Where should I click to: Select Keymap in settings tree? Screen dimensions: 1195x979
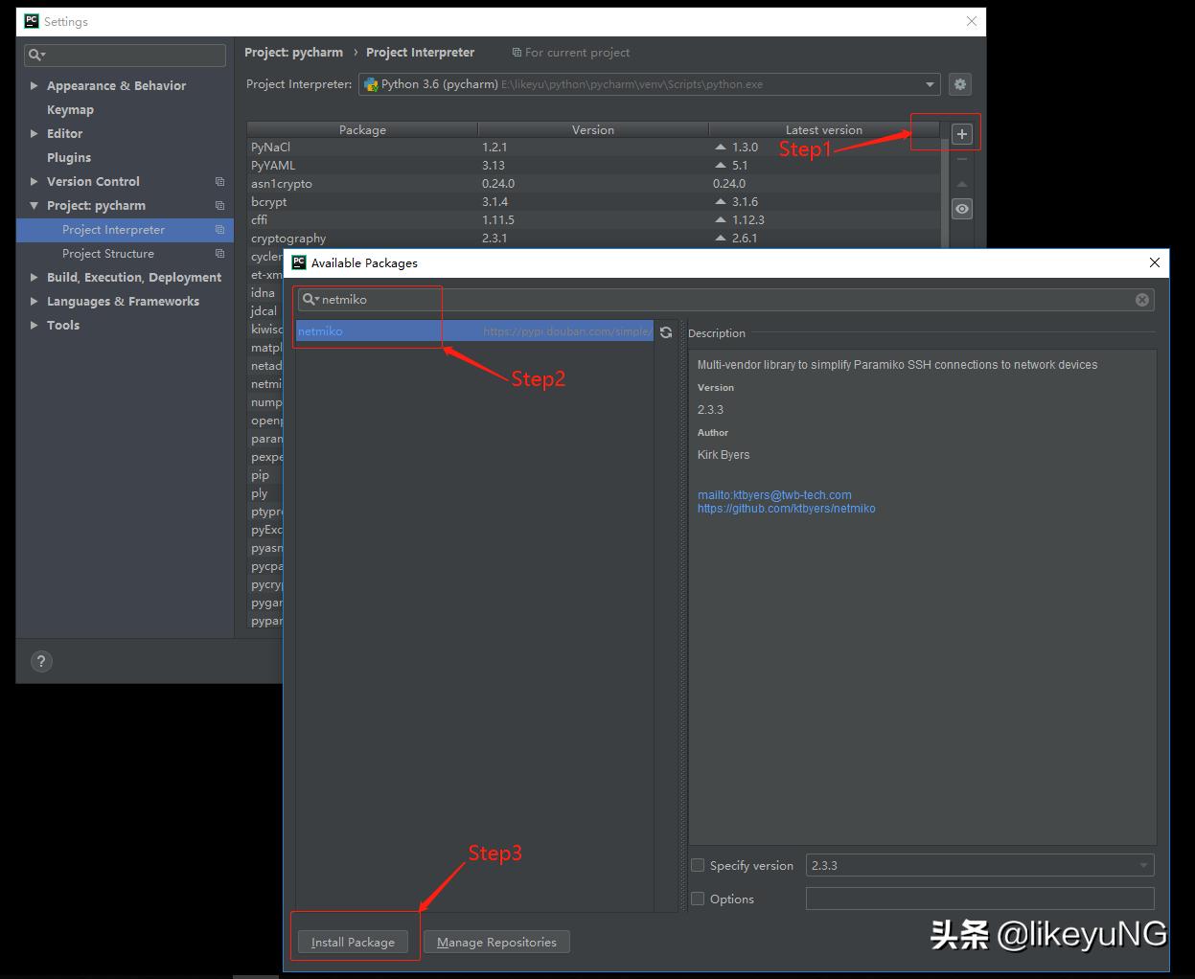point(70,109)
